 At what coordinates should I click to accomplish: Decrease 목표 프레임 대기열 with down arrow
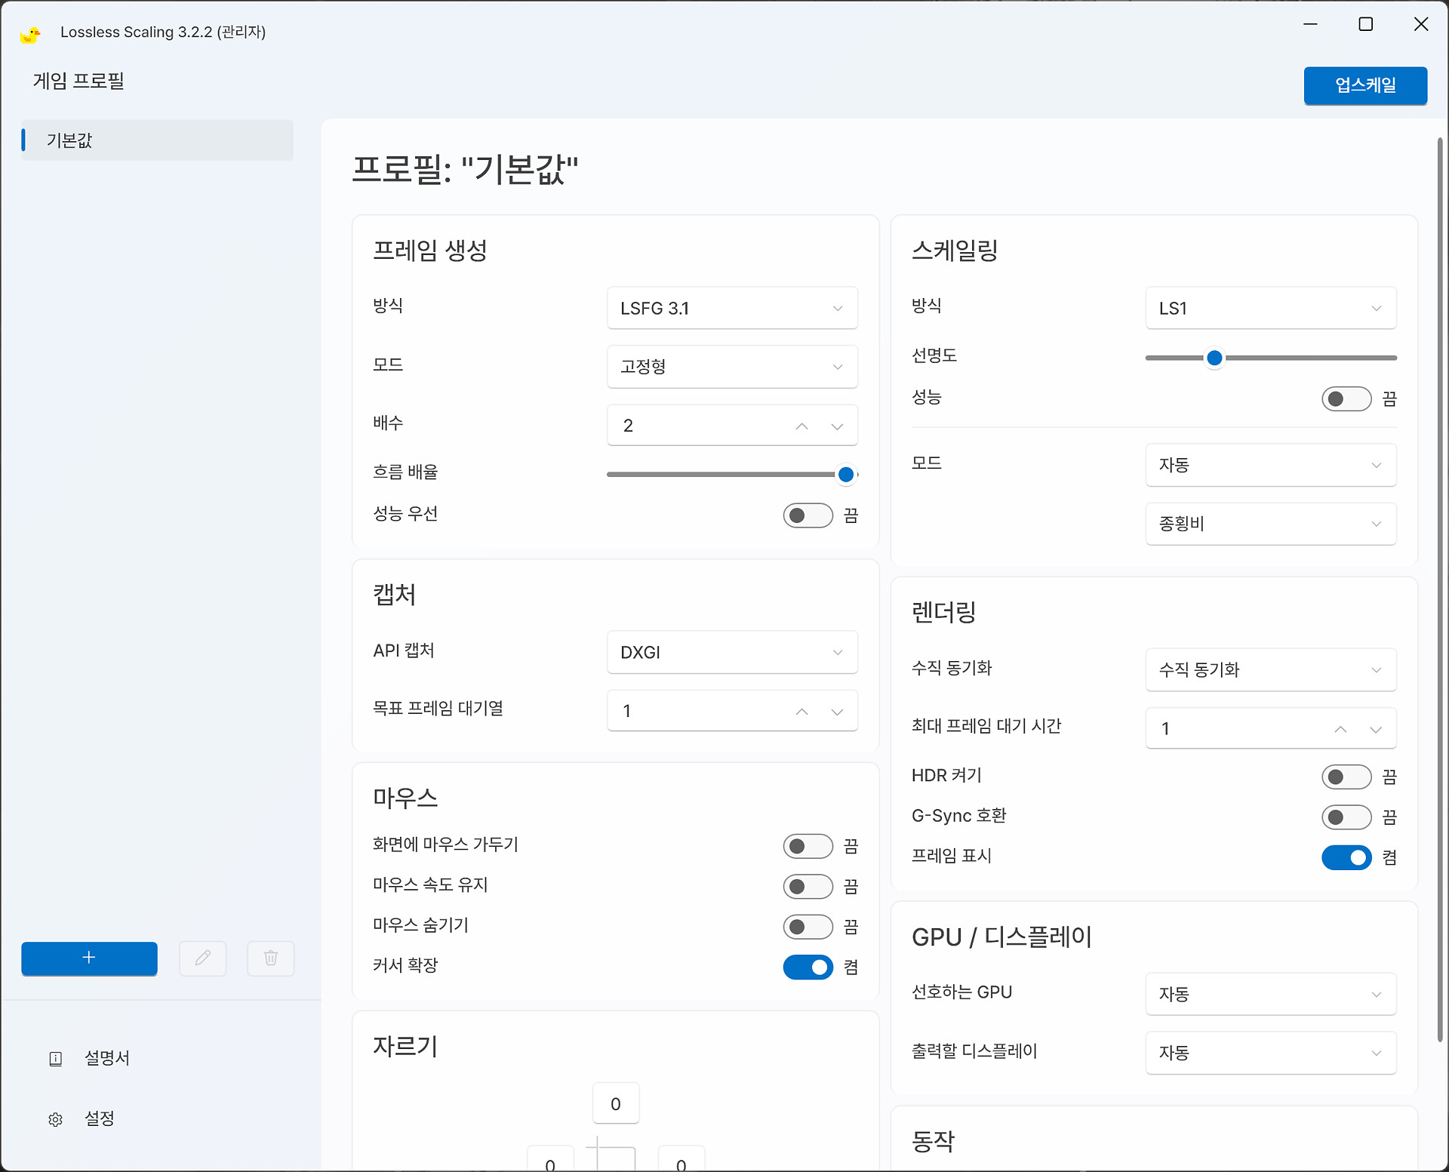click(836, 712)
